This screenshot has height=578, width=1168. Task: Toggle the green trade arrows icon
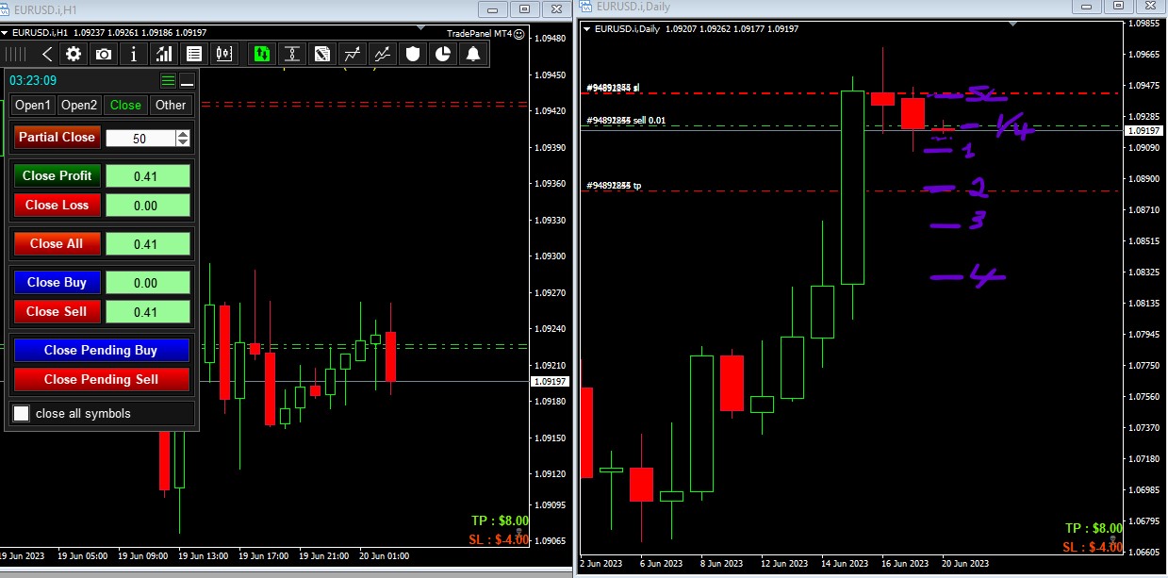(x=262, y=54)
